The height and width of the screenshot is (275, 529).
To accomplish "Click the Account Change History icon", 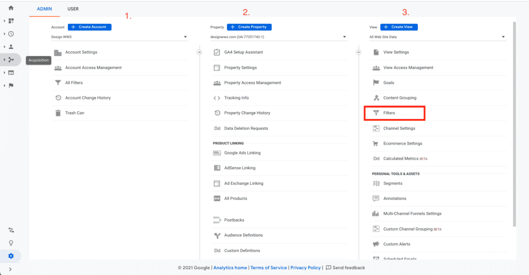I will 58,98.
